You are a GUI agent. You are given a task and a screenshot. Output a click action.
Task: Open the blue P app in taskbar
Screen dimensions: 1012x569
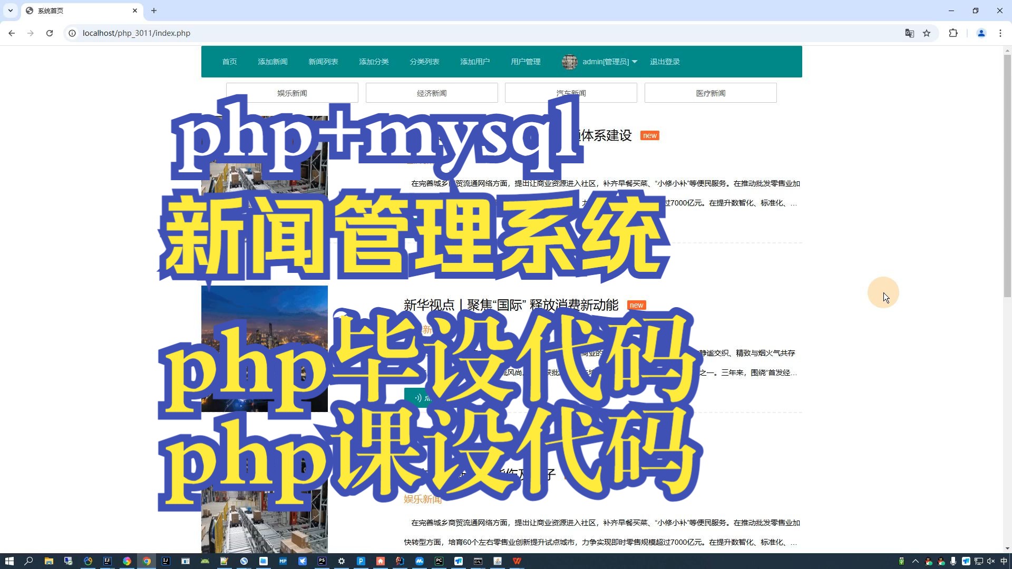[x=361, y=561]
